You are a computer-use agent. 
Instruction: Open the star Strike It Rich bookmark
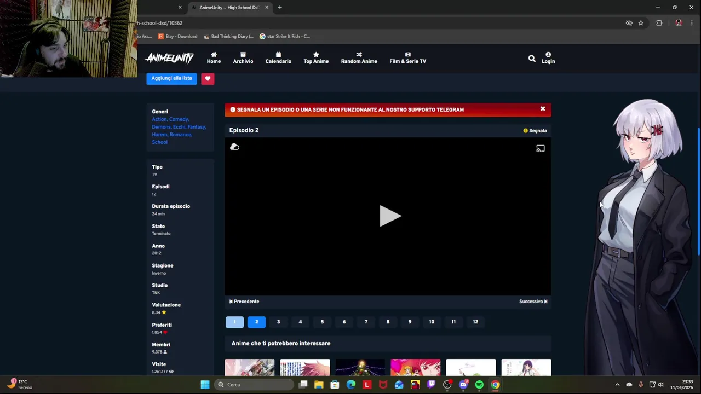(x=285, y=37)
